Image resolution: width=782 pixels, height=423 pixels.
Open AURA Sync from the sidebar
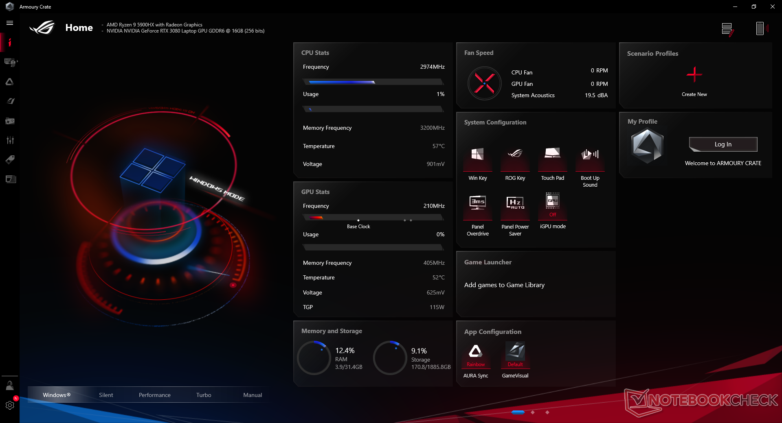coord(10,82)
